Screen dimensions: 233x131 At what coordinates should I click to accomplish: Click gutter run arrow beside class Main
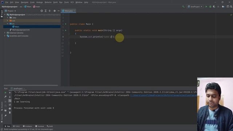pos(66,24)
